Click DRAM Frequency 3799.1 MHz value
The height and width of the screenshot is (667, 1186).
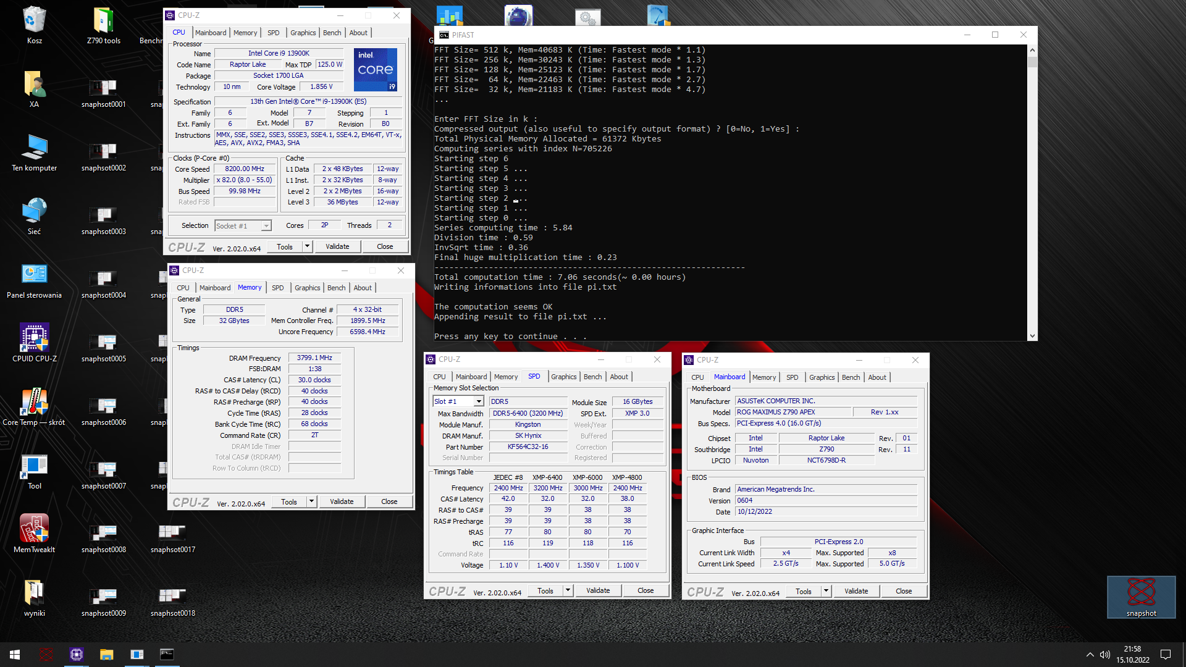coord(314,358)
